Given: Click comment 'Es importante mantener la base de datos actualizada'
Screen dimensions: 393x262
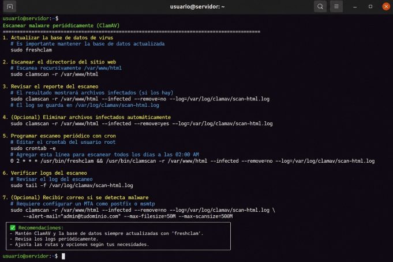Looking at the screenshot, I should [88, 44].
